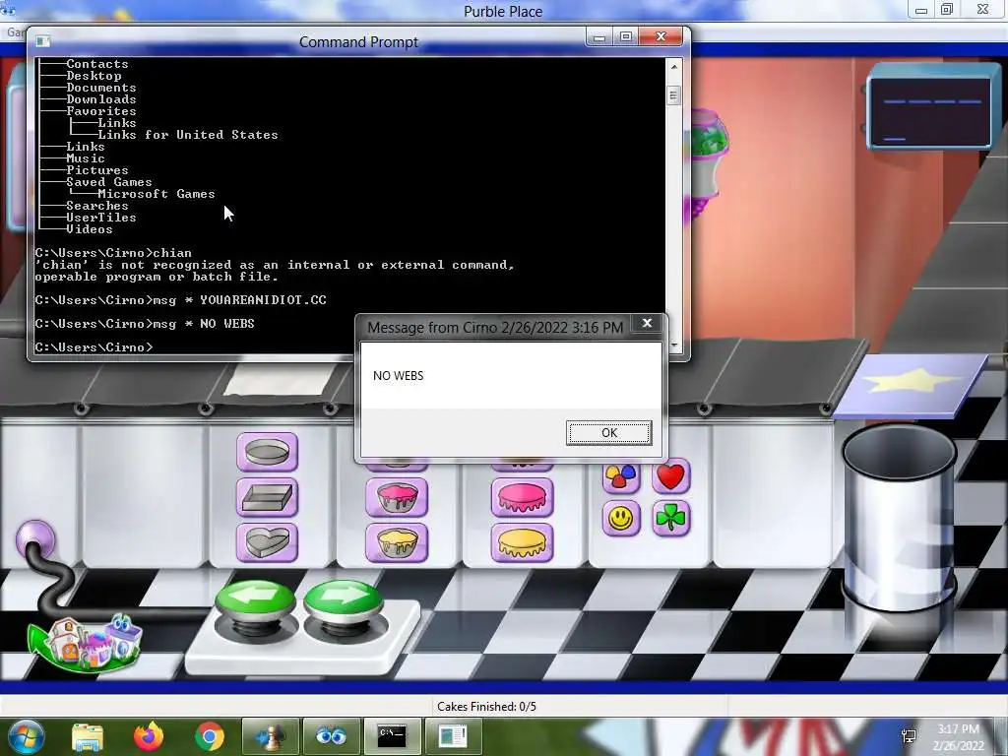Image resolution: width=1008 pixels, height=756 pixels.
Task: Click the metal trash can
Action: point(899,518)
